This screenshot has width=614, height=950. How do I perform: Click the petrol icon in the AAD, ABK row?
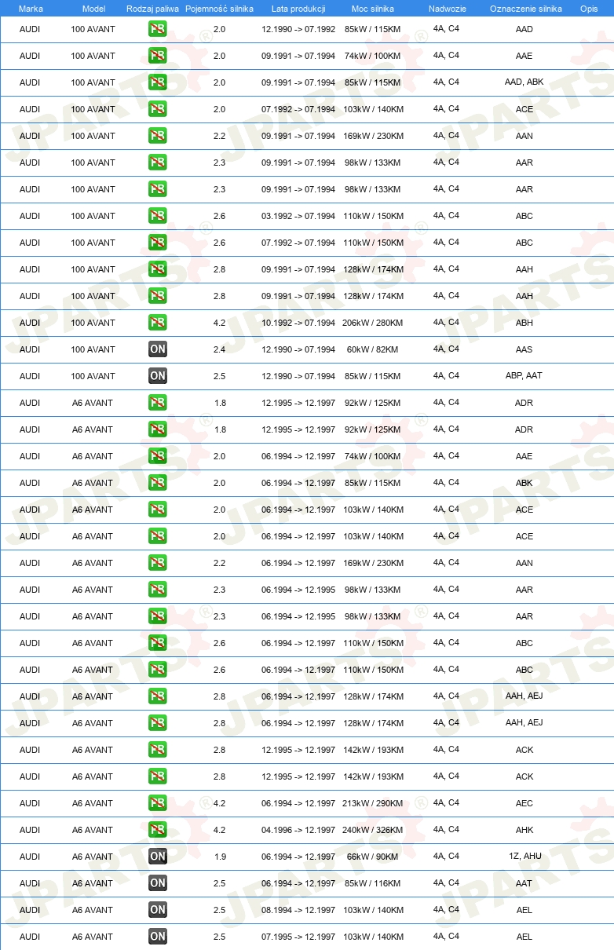coord(158,82)
